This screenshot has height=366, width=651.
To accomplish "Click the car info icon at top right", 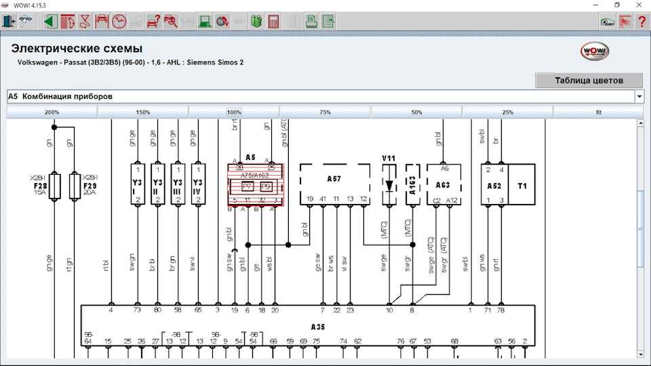I will 608,21.
